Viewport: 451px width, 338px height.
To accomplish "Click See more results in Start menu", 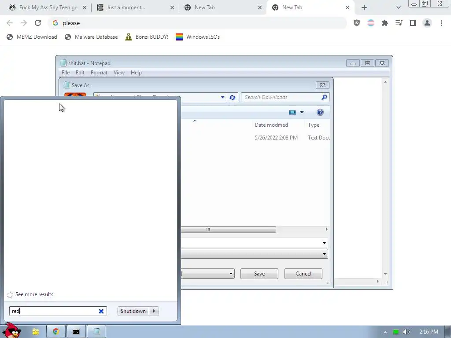I will (34, 294).
